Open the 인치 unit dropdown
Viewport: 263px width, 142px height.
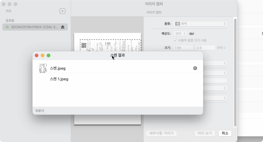(x=221, y=48)
